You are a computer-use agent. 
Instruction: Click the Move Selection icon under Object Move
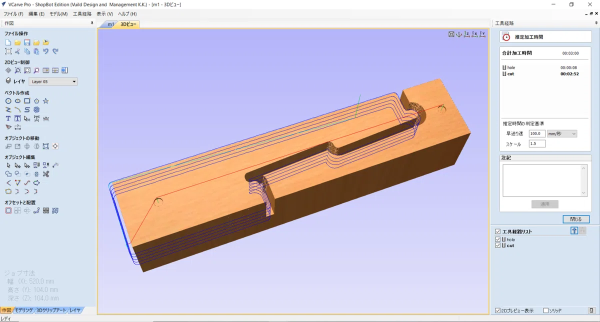8,146
